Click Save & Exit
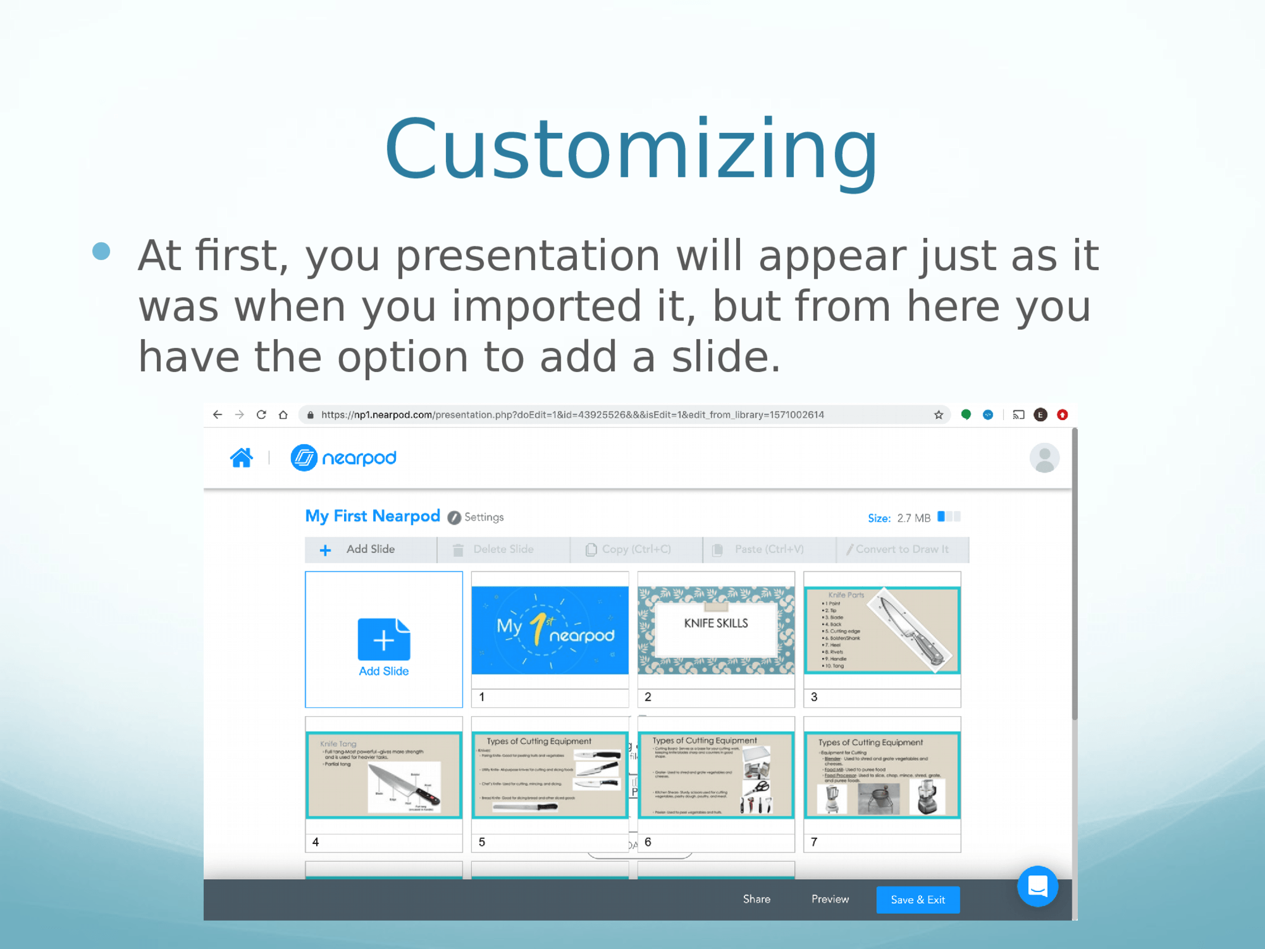1265x949 pixels. click(918, 900)
